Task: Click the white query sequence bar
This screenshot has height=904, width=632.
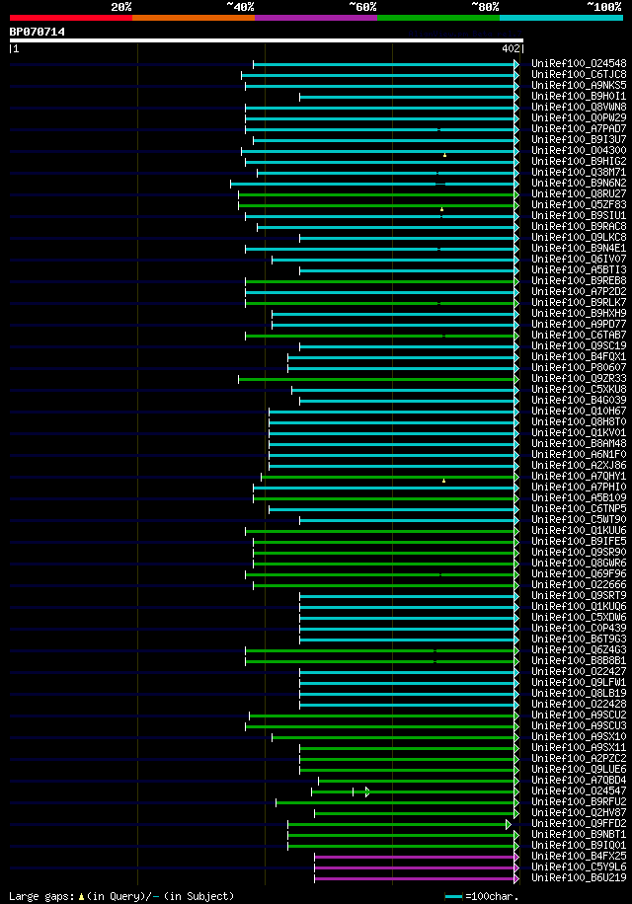Action: [x=267, y=40]
